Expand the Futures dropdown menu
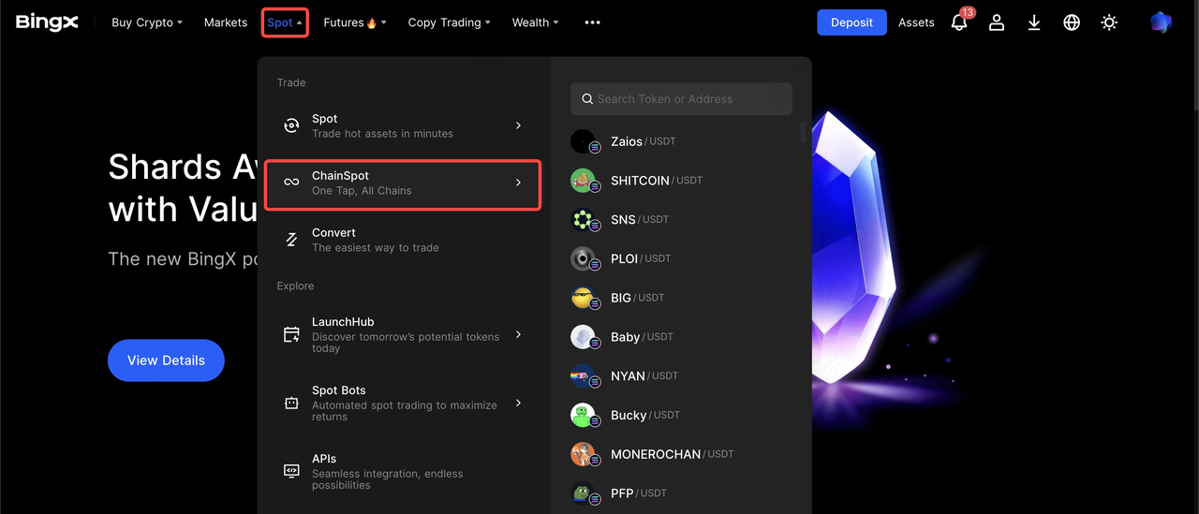This screenshot has height=514, width=1199. 354,22
